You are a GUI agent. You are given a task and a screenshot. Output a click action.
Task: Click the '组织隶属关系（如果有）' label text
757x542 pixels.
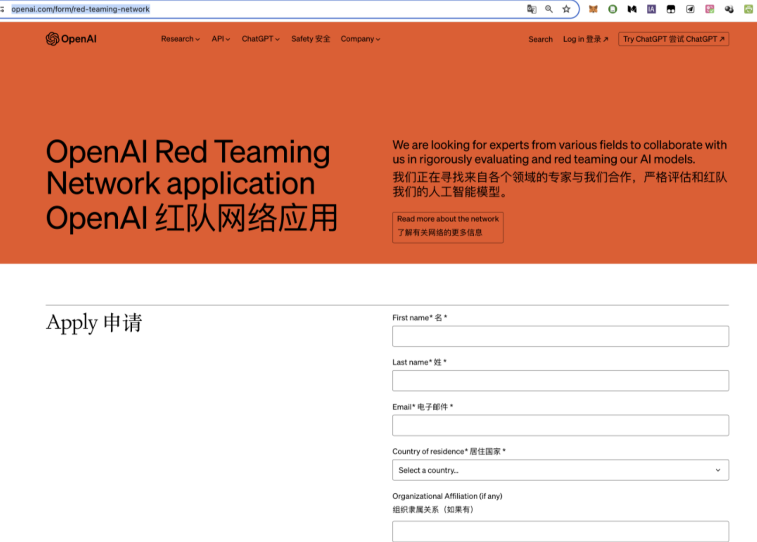pyautogui.click(x=433, y=510)
